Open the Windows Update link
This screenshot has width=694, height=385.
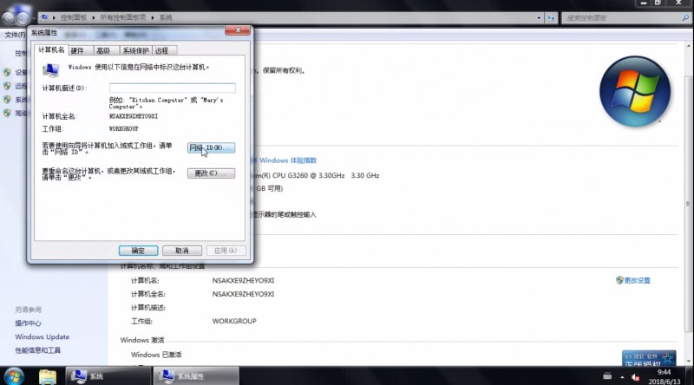tap(42, 336)
